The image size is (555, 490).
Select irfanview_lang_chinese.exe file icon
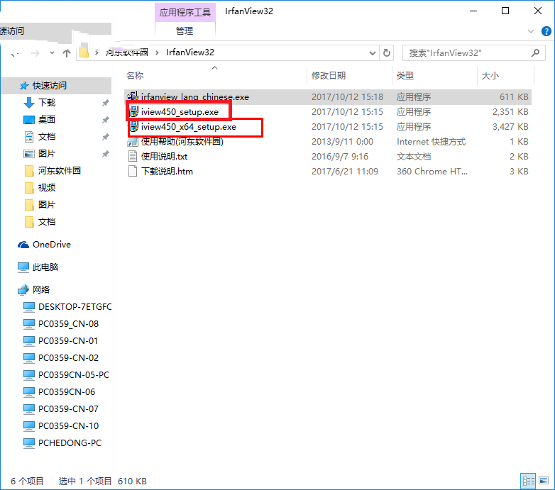(133, 96)
